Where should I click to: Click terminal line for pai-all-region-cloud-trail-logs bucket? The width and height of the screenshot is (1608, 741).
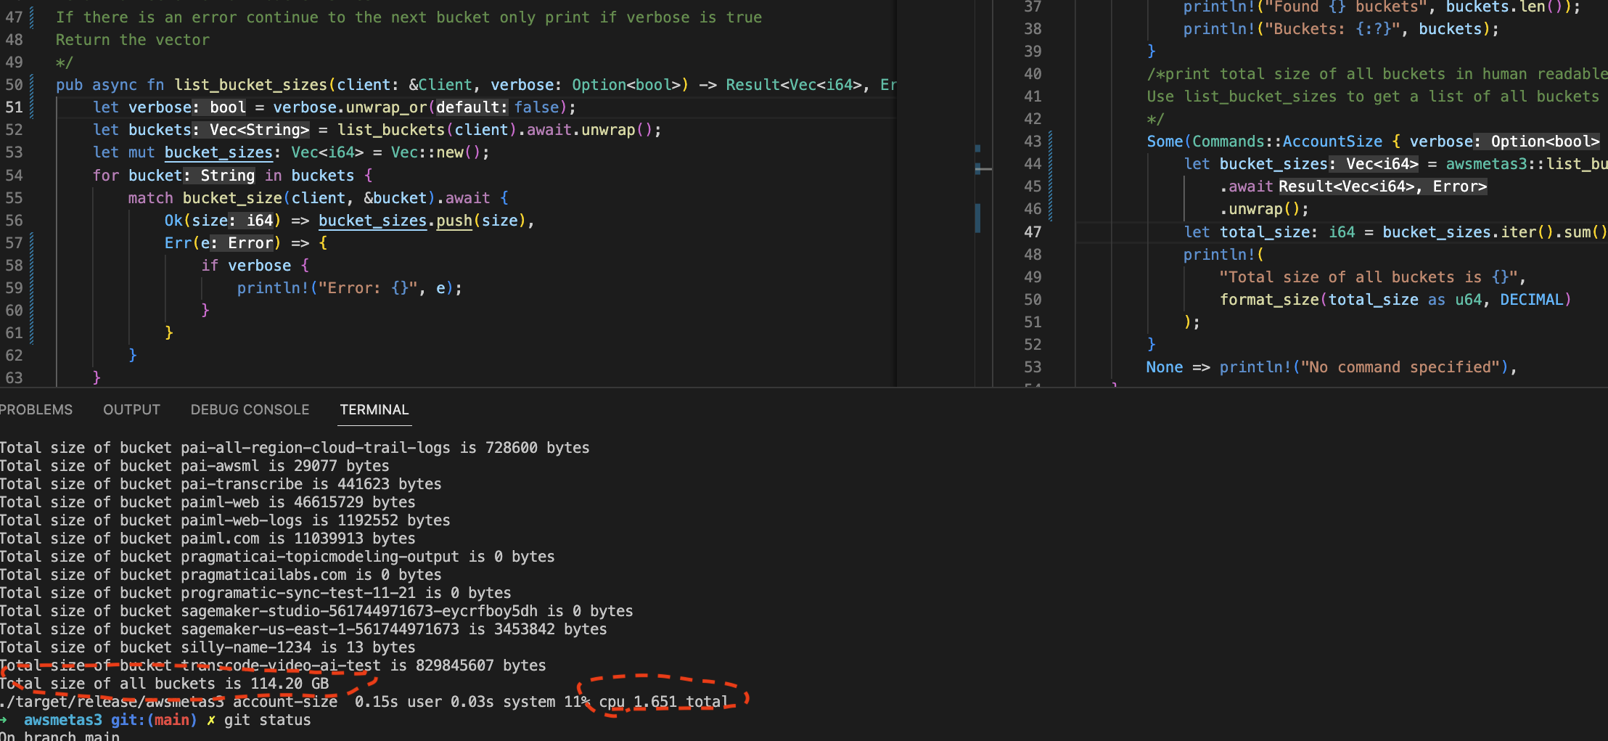[295, 448]
